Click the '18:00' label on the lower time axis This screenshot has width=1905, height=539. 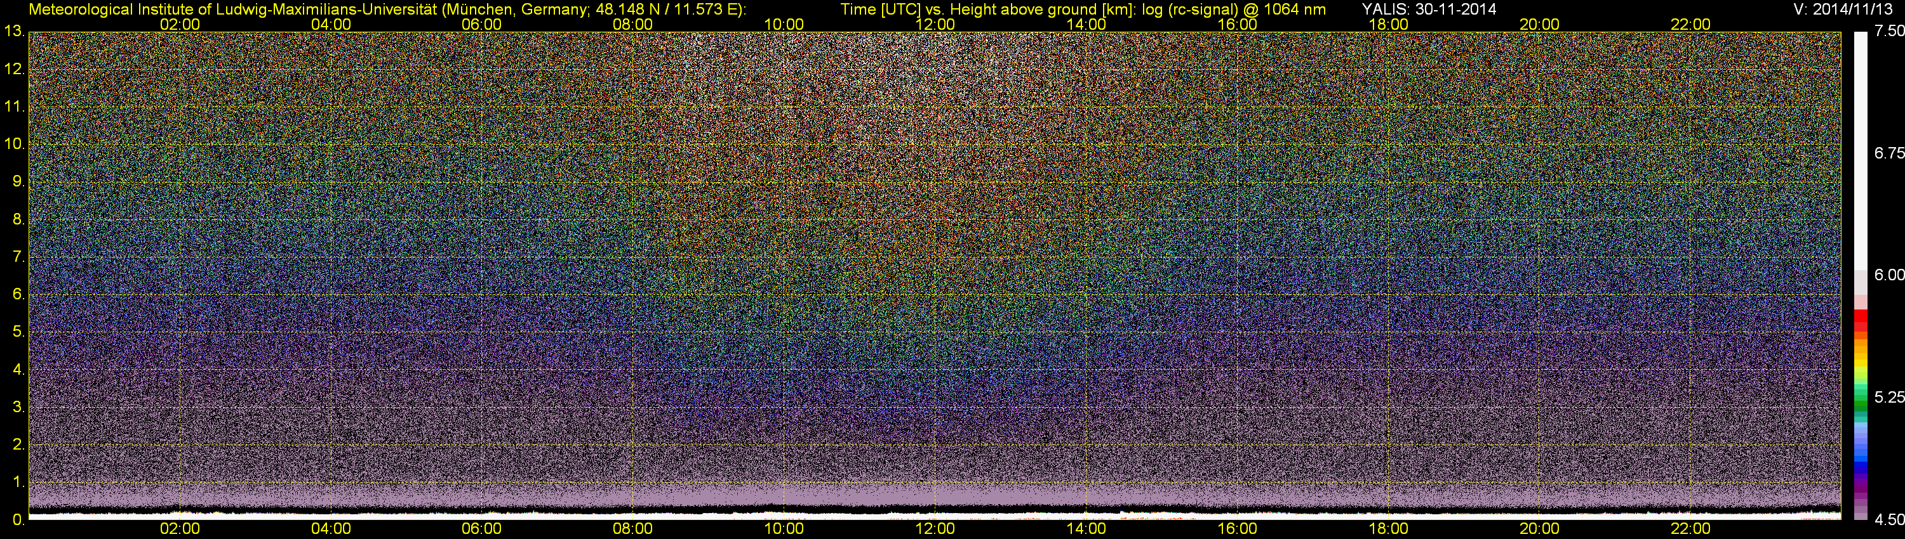pyautogui.click(x=1388, y=529)
